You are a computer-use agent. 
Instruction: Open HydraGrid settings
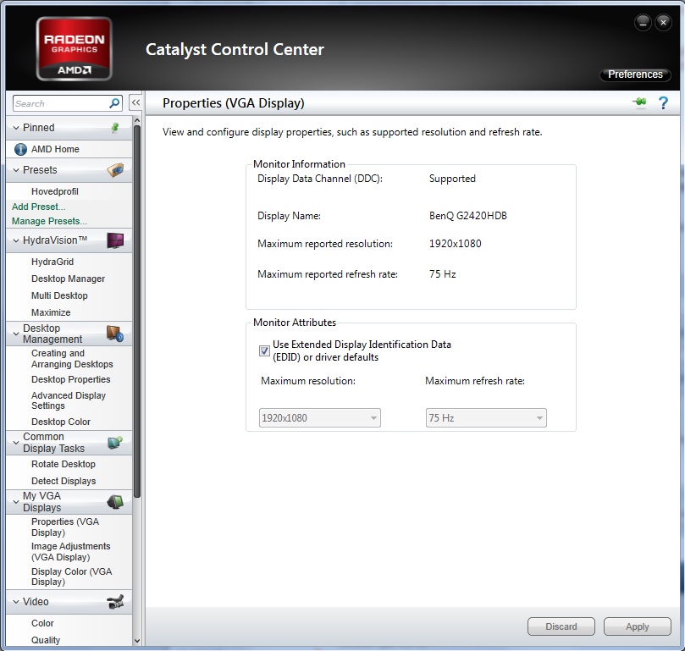[x=52, y=262]
